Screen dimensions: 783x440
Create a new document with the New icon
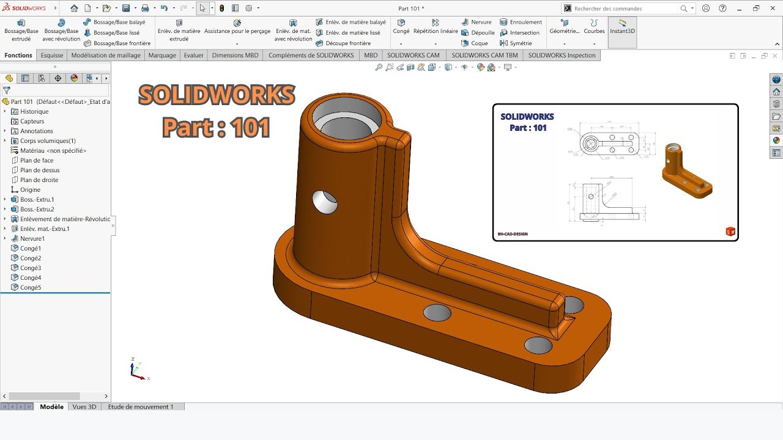click(87, 9)
